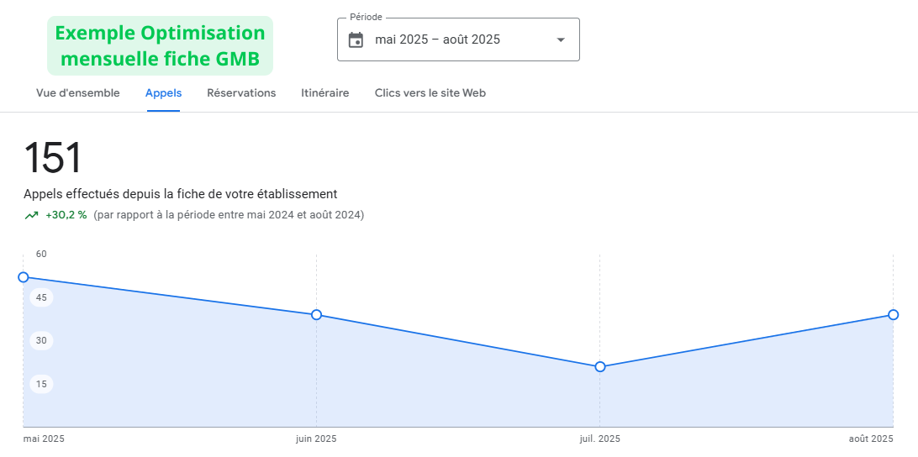
Task: Go to the Itinéraire tab
Action: click(324, 93)
